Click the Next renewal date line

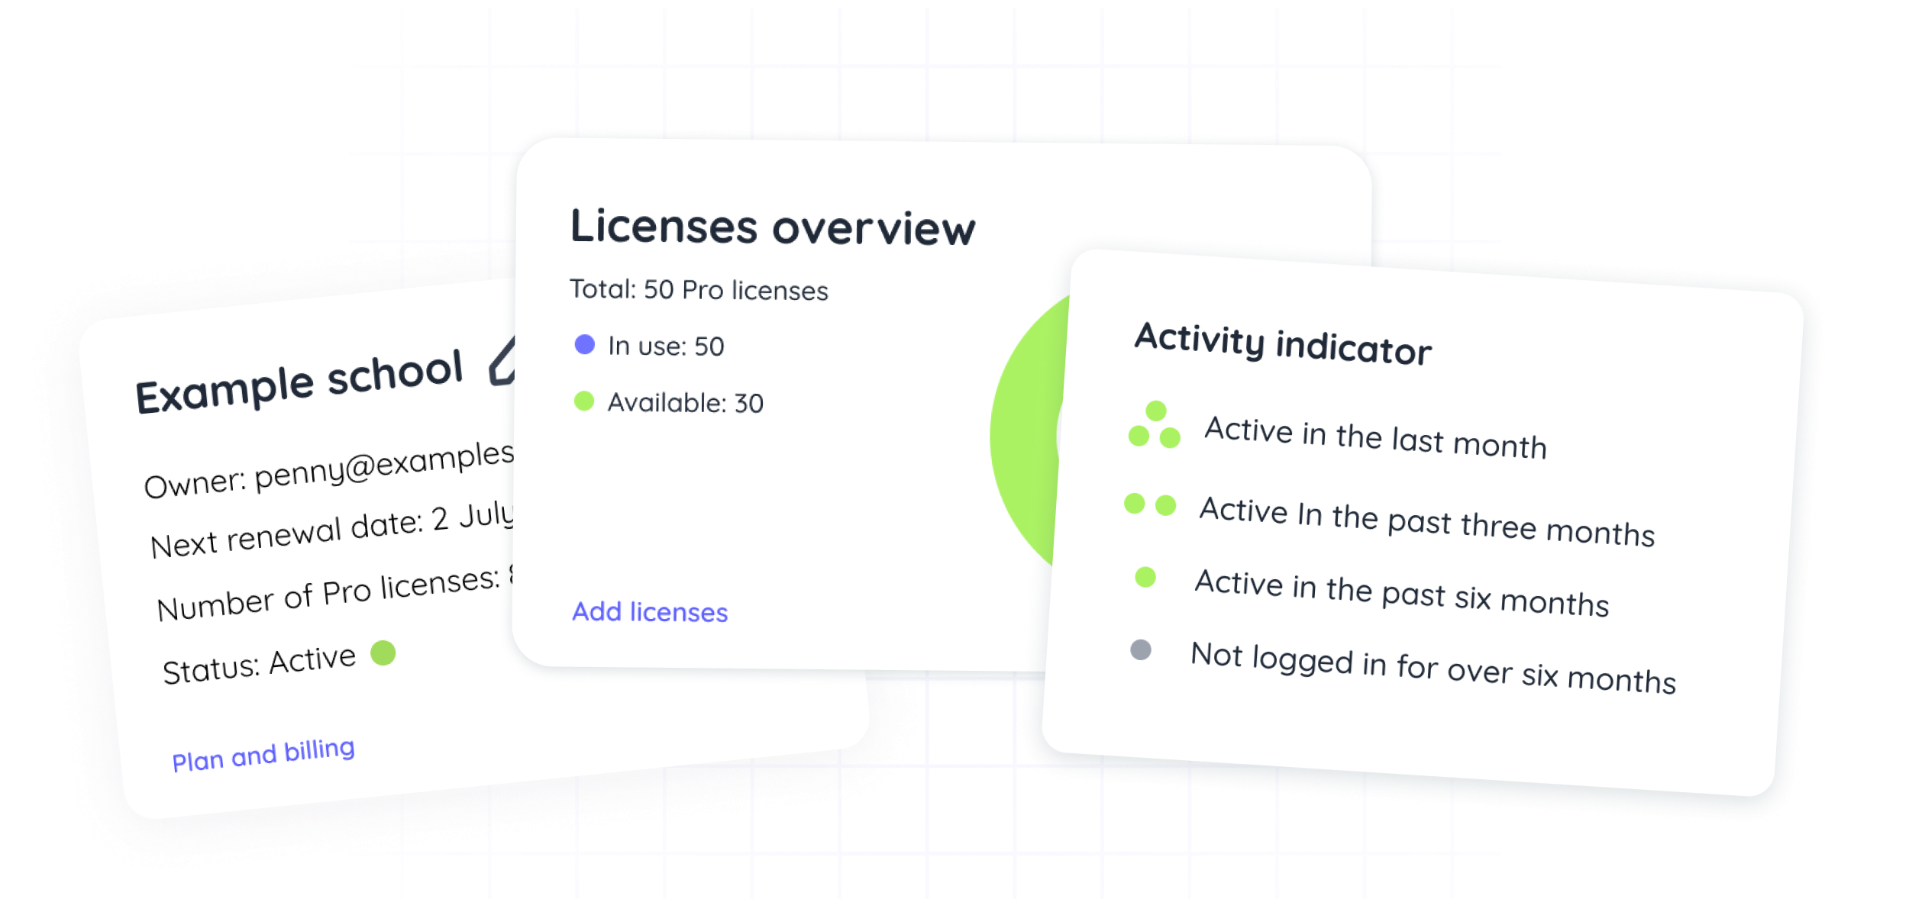coord(332,530)
